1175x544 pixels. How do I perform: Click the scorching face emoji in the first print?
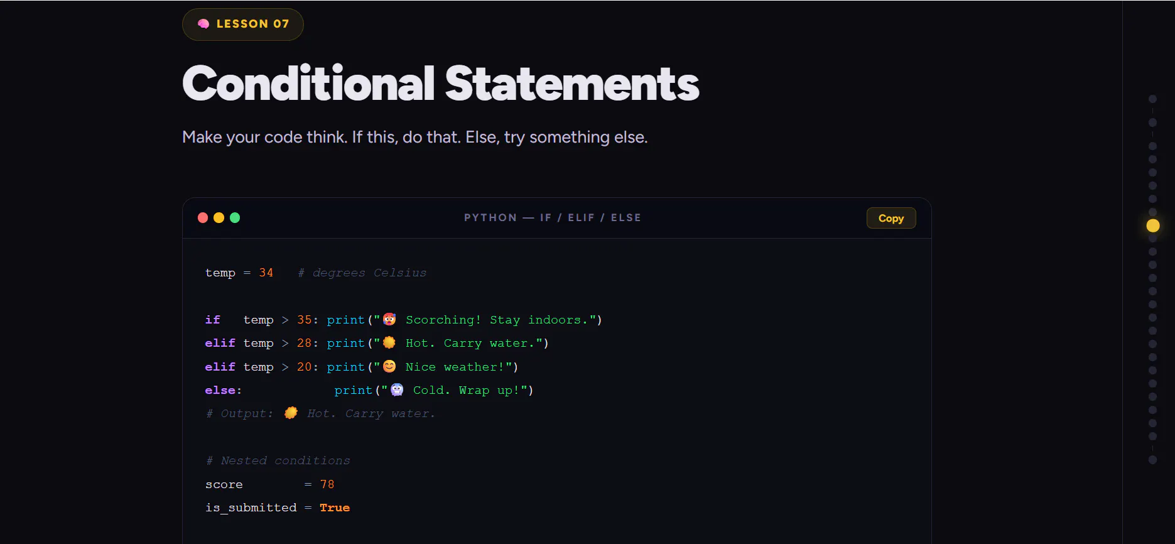pos(389,319)
